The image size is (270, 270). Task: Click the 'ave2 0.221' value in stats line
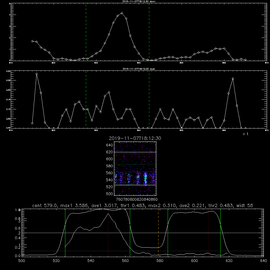192,205
